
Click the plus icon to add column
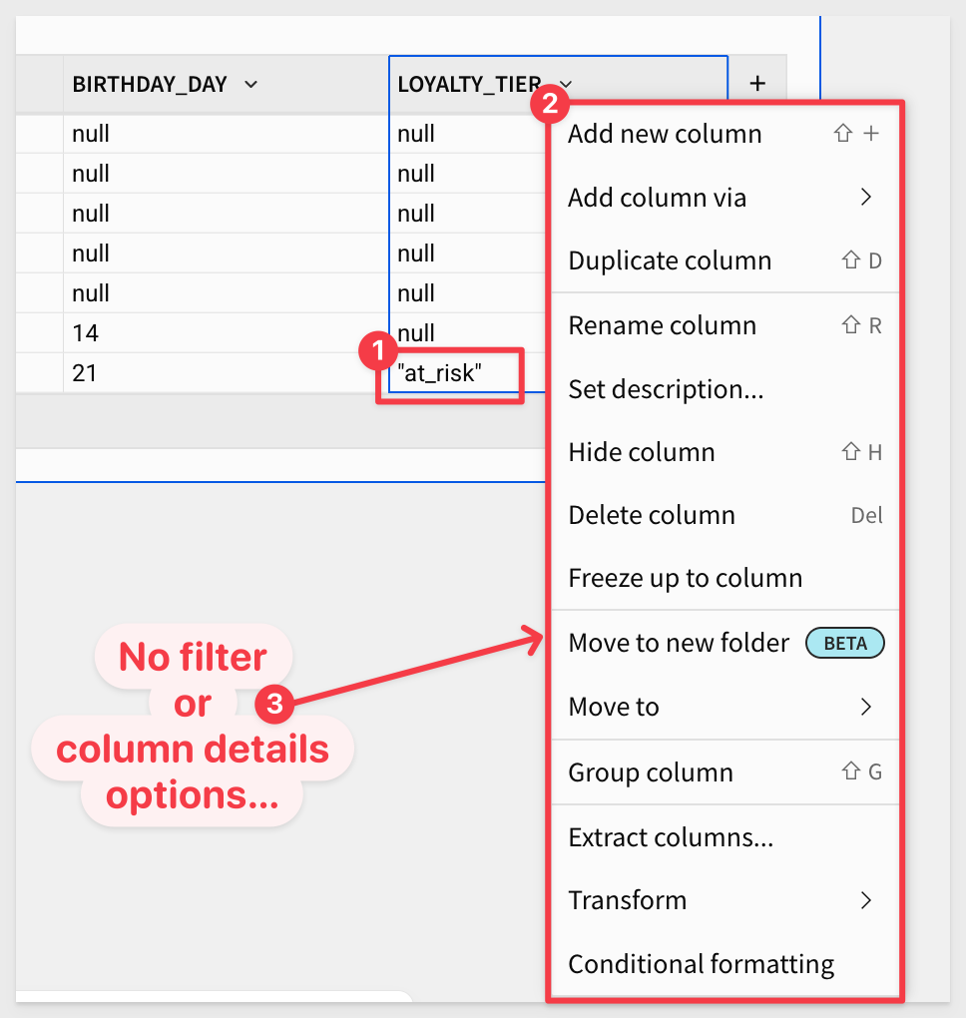(x=757, y=83)
